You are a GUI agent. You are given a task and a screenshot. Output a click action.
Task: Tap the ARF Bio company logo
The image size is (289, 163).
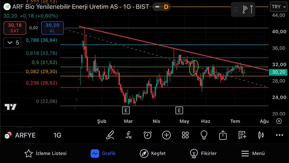pos(7,7)
